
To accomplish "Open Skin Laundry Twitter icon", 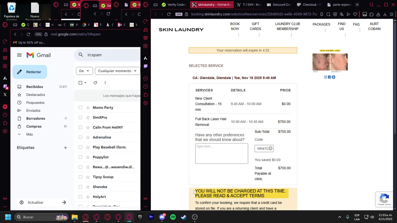I will (333, 77).
